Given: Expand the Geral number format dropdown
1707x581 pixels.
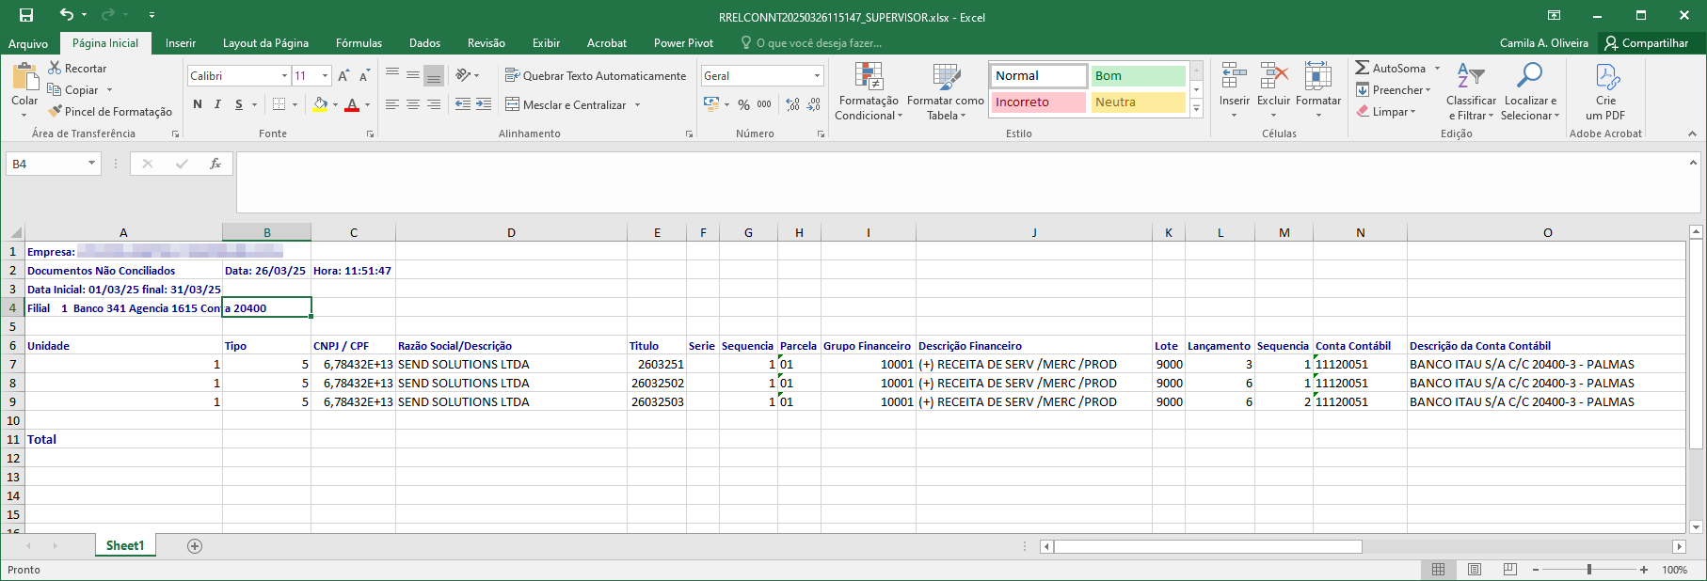Looking at the screenshot, I should [817, 76].
